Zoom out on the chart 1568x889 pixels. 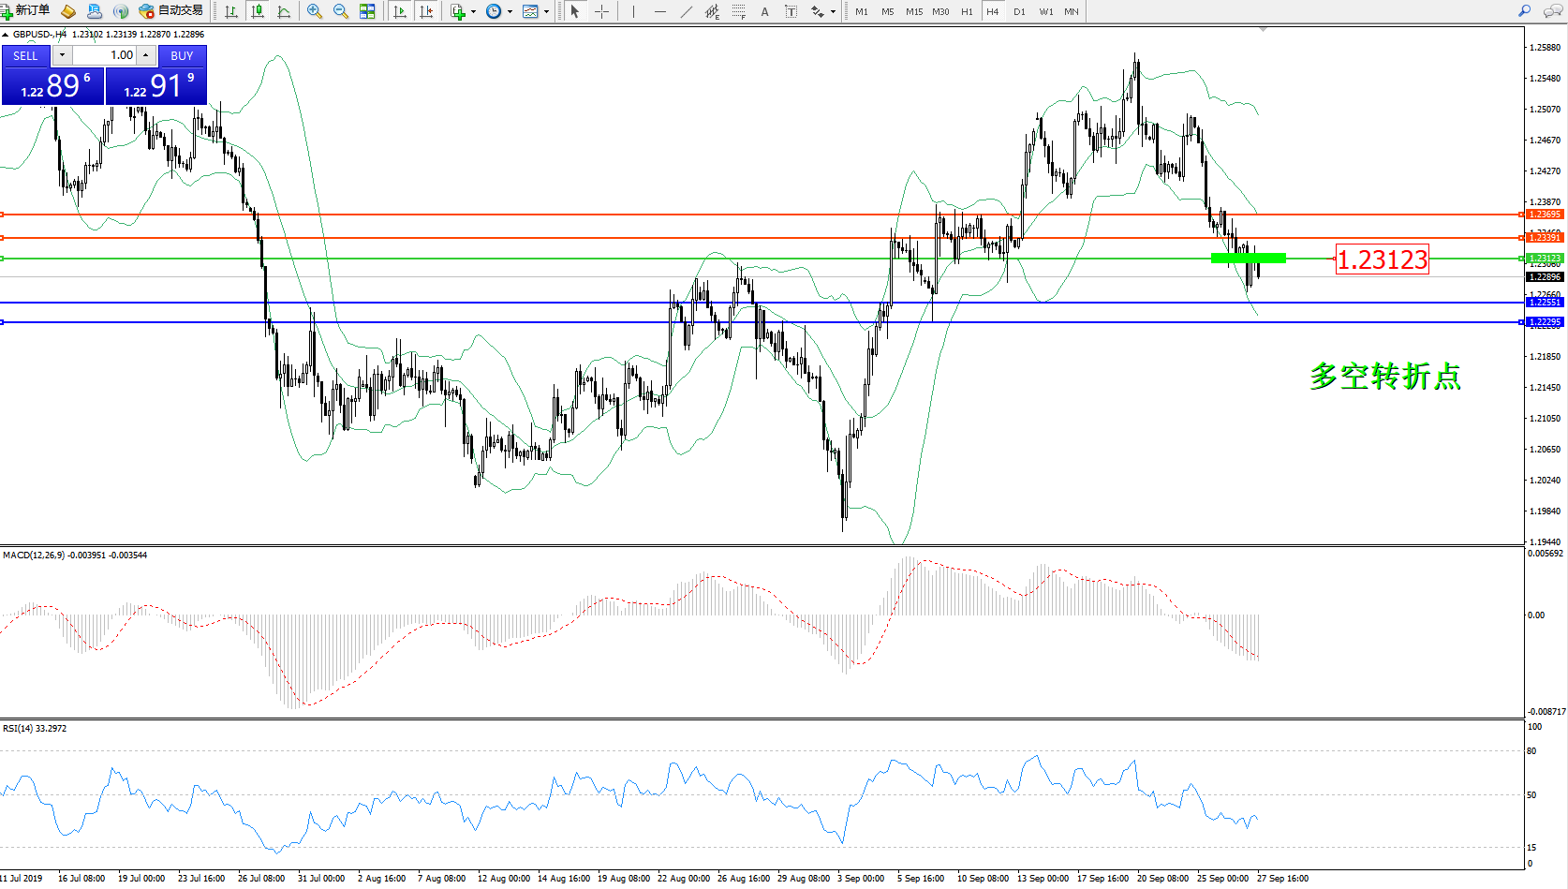coord(341,11)
